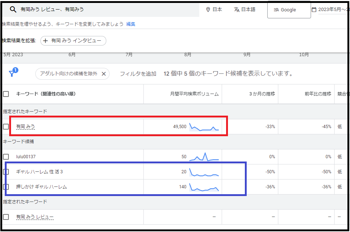Tick the checkbox for 有岡 みう

pyautogui.click(x=6, y=127)
